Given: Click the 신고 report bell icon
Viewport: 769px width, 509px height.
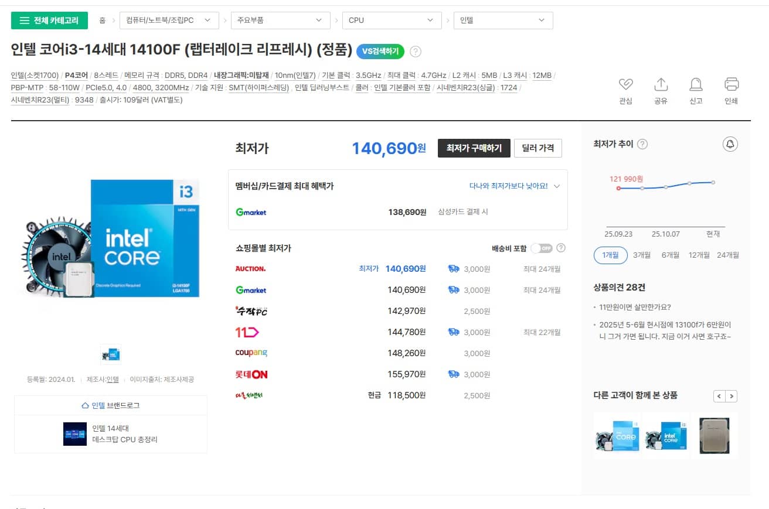Looking at the screenshot, I should pyautogui.click(x=696, y=85).
